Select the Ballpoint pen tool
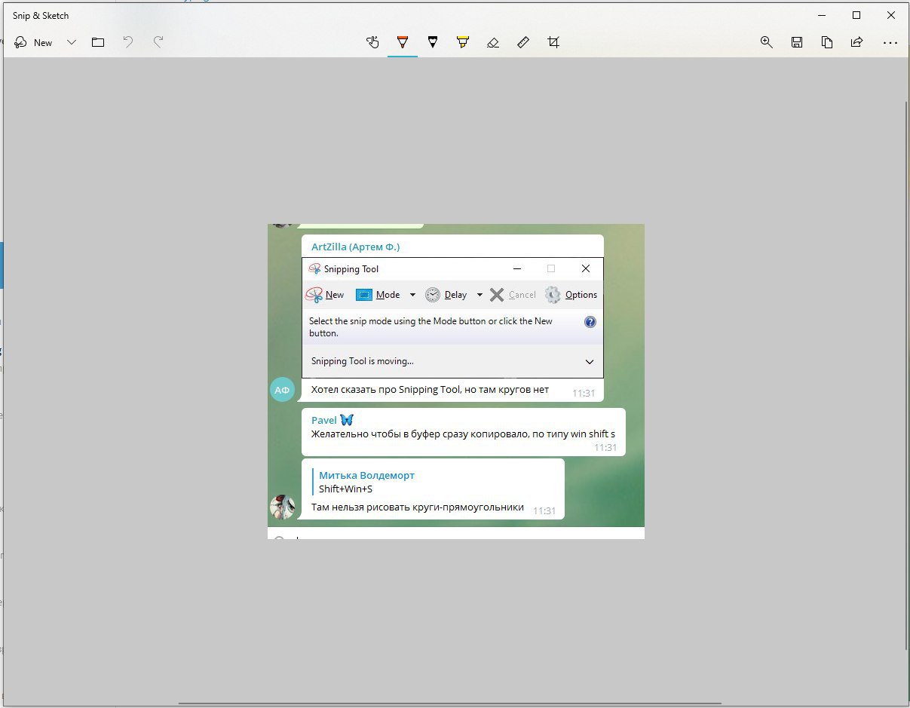Viewport: 910px width, 708px height. [x=403, y=42]
